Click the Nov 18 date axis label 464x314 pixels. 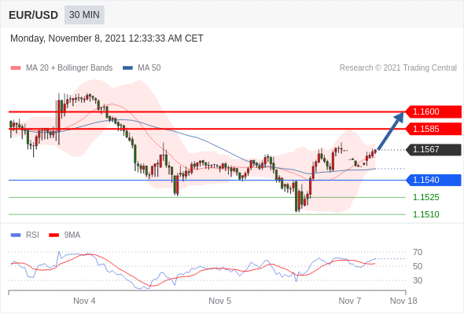403,301
